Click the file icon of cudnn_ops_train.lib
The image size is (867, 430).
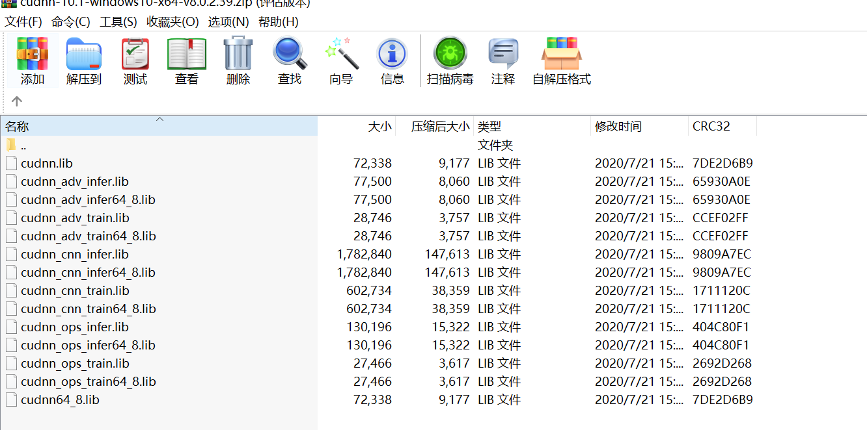click(10, 363)
